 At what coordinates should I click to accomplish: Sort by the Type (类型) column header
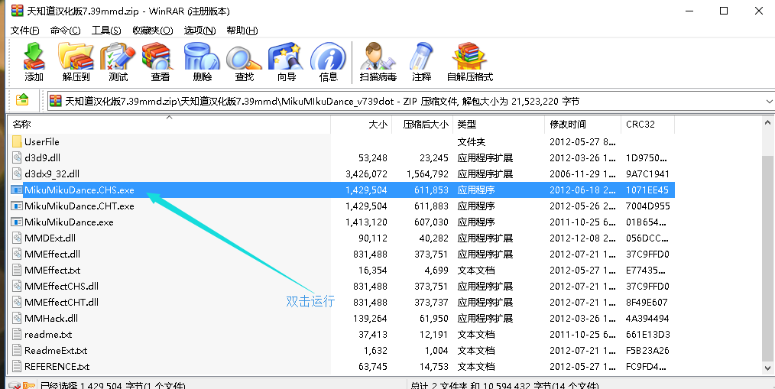499,124
